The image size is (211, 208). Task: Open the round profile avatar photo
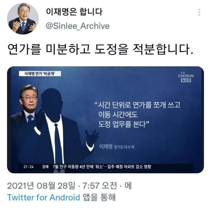point(23,19)
